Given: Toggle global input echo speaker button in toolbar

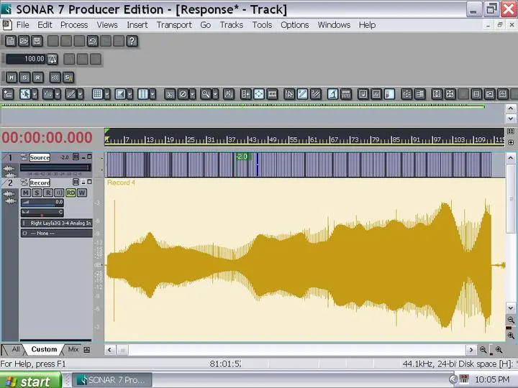Looking at the screenshot, I should [55, 77].
